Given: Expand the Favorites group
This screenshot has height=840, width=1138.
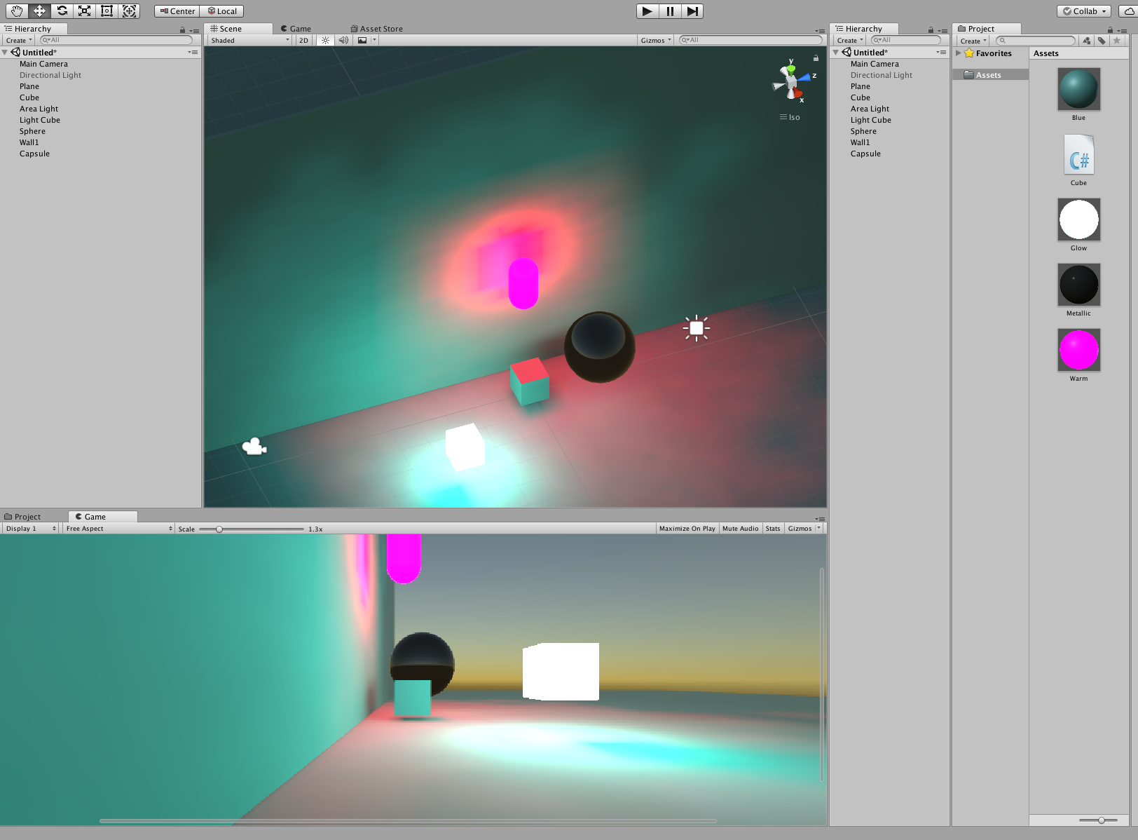Looking at the screenshot, I should (x=959, y=53).
